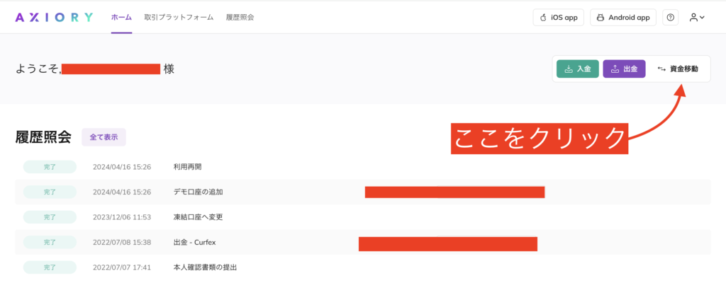
Task: Click the purple 出金 withdrawal button
Action: 624,69
